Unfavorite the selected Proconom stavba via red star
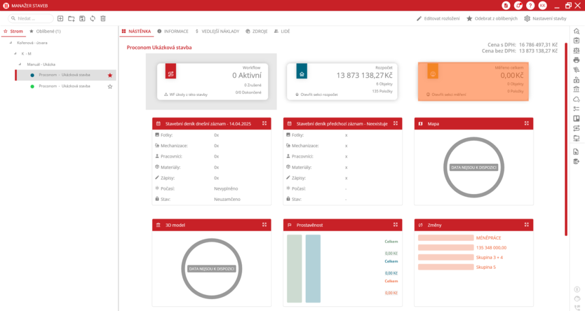Viewport: 585px width, 311px height. [x=110, y=75]
